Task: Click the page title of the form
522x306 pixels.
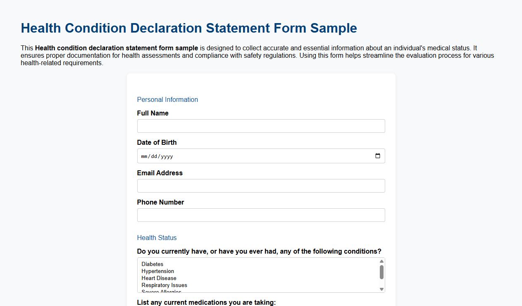Action: coord(188,28)
